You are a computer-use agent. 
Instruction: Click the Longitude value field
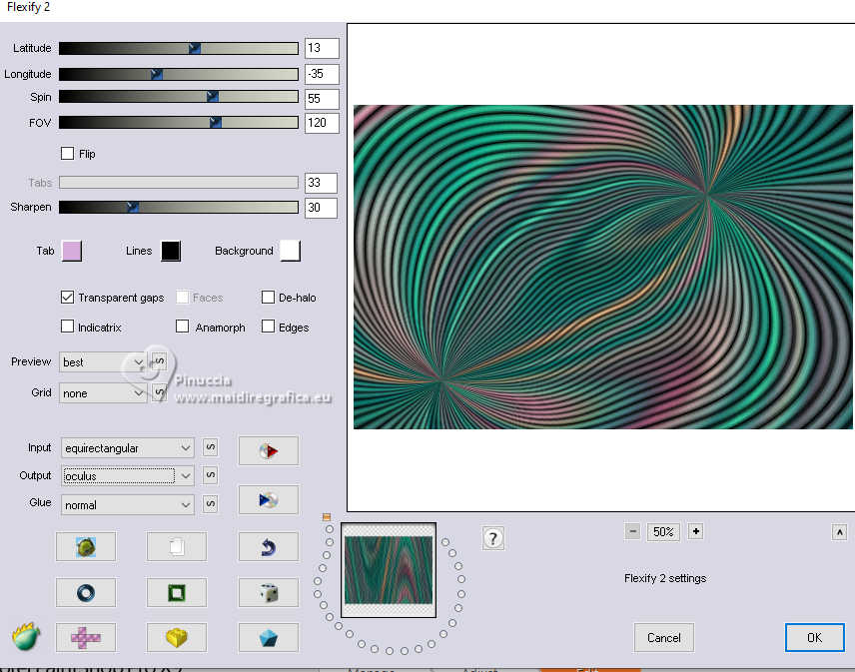[x=322, y=74]
